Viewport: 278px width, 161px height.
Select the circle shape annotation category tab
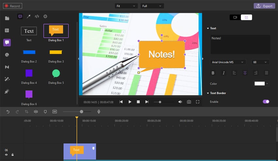[45, 16]
